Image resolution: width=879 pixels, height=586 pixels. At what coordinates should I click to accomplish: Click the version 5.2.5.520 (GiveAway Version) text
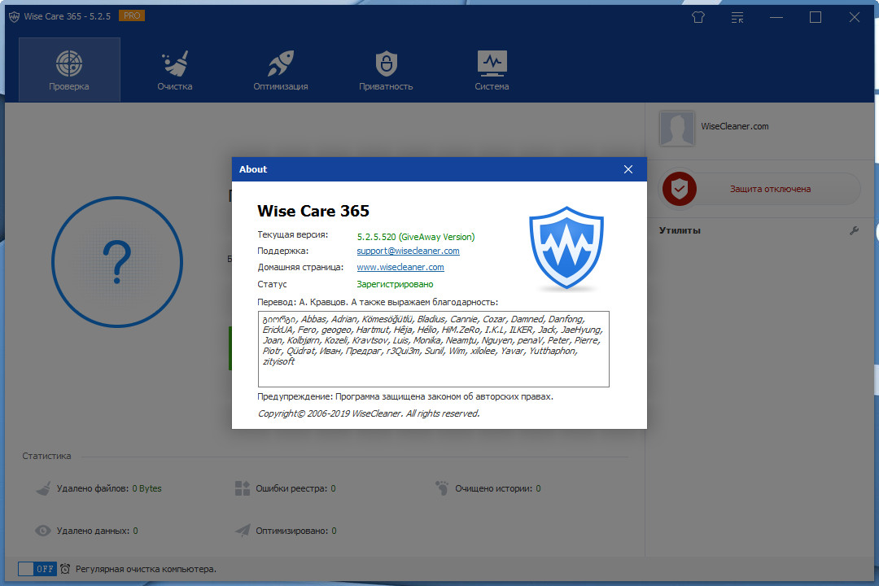click(415, 237)
